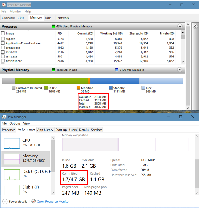Viewport: 200px width, 208px height.
Task: Switch to Task Manager Services tab
Action: pos(97,130)
